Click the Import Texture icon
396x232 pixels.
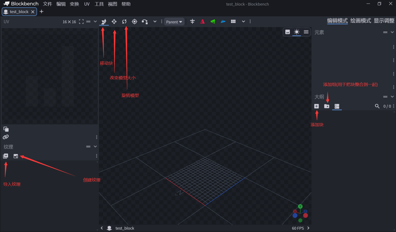click(x=6, y=156)
